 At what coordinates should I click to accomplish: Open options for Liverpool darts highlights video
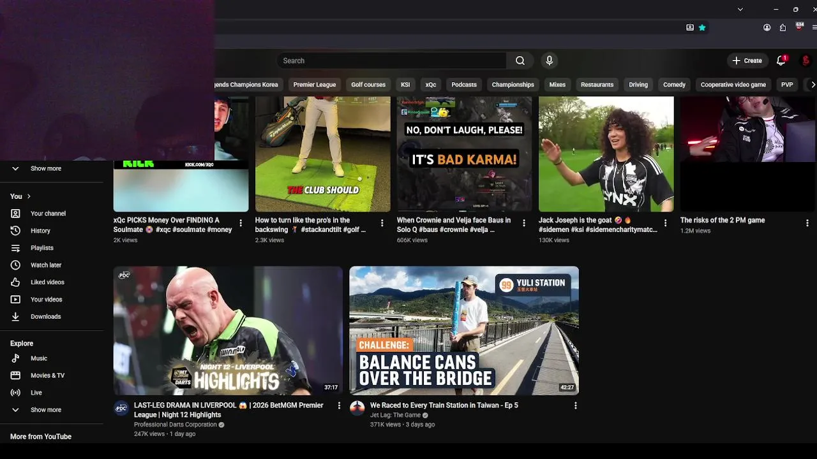339,406
